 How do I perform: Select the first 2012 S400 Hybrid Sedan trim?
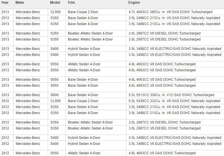[84, 138]
